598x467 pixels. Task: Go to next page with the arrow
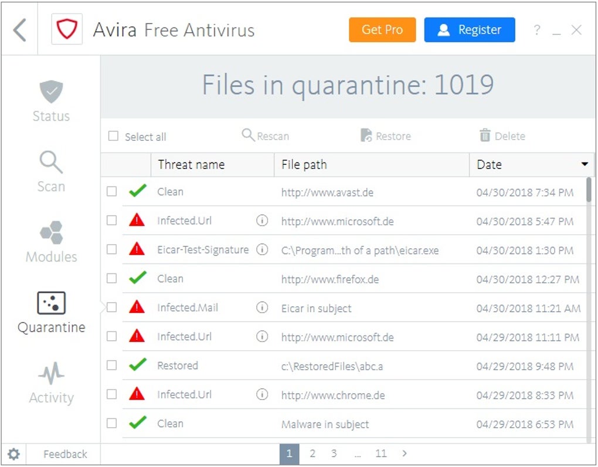[x=405, y=454]
